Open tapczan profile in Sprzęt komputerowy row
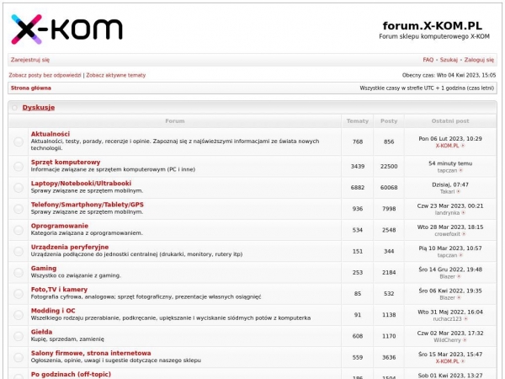The width and height of the screenshot is (505, 379). pos(447,170)
